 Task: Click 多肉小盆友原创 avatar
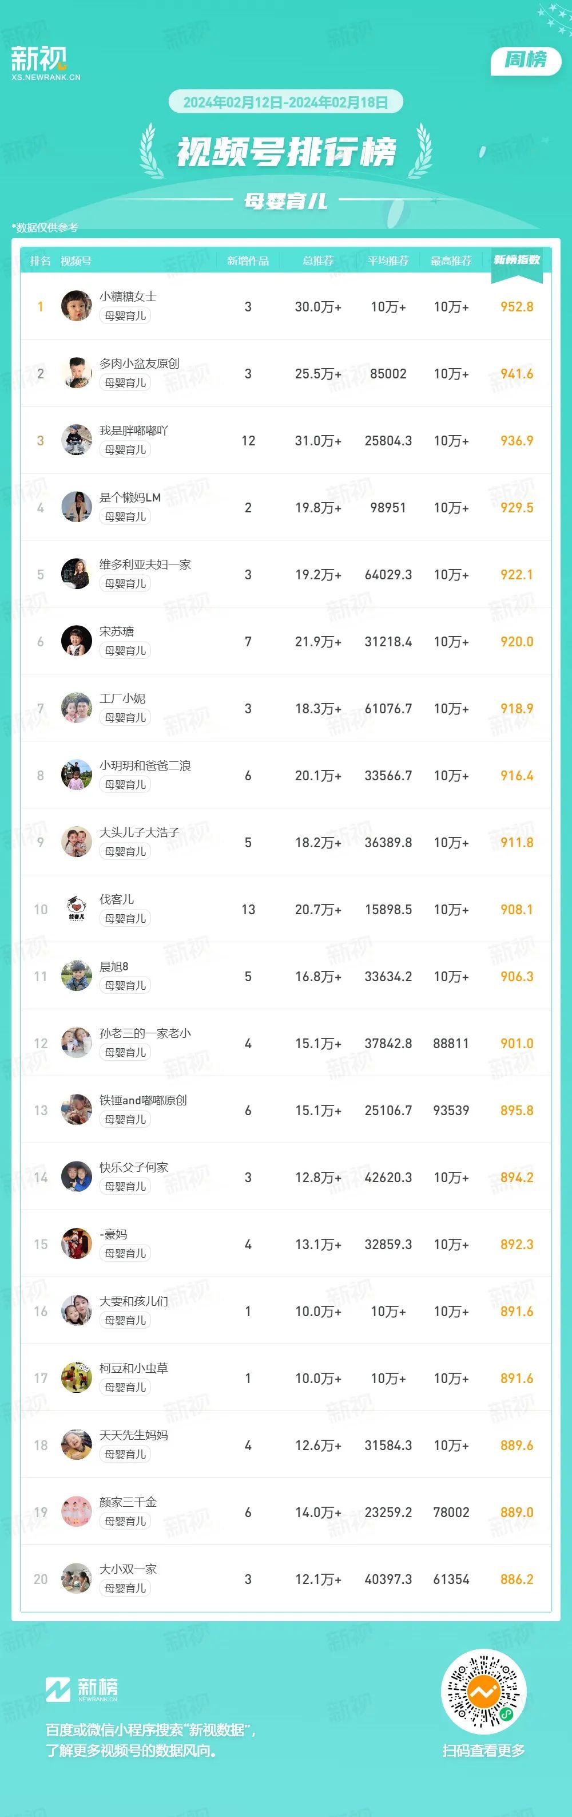(x=77, y=373)
